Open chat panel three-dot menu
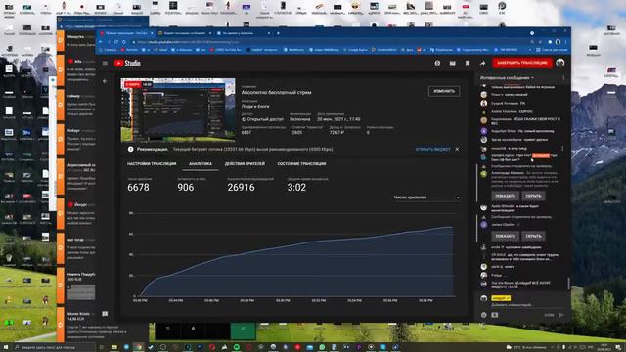 [x=563, y=78]
